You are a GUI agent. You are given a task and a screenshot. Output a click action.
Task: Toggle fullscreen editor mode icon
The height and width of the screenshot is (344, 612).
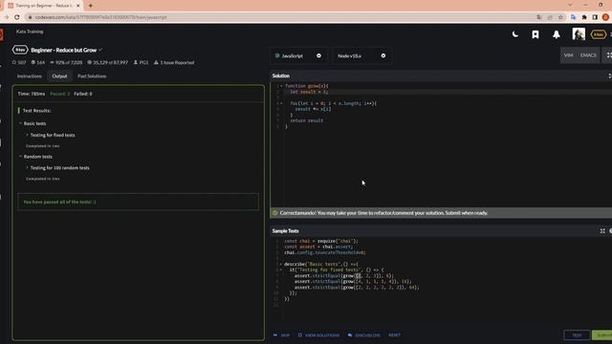click(608, 55)
